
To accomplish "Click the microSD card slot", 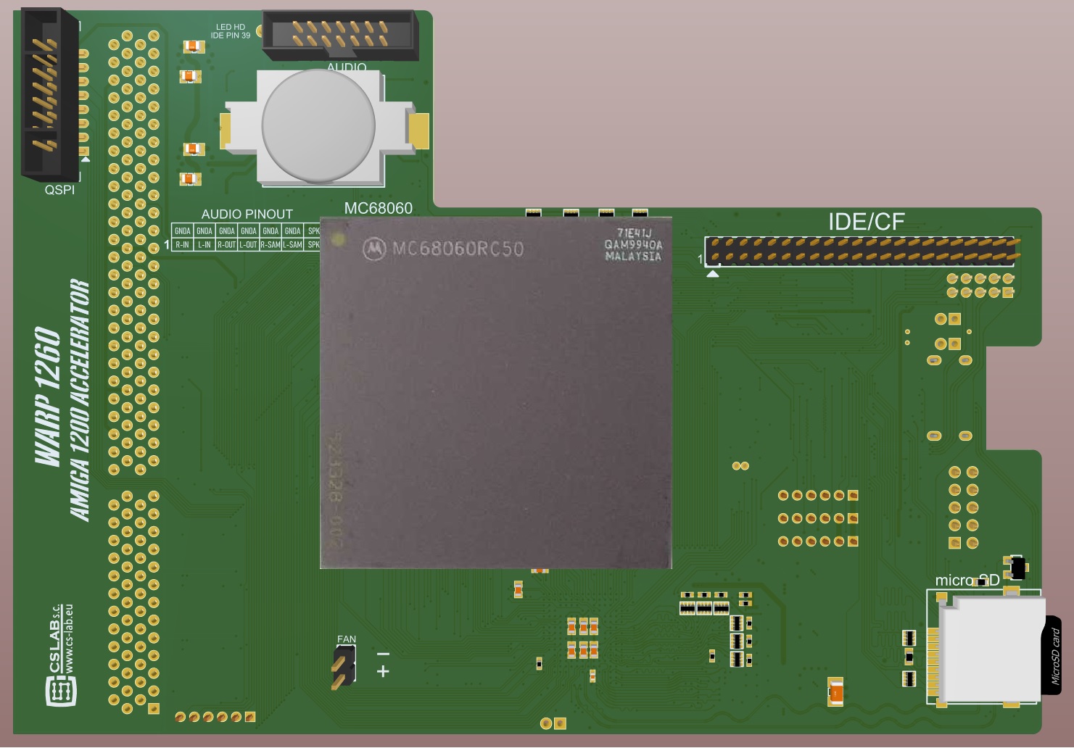I will (989, 649).
